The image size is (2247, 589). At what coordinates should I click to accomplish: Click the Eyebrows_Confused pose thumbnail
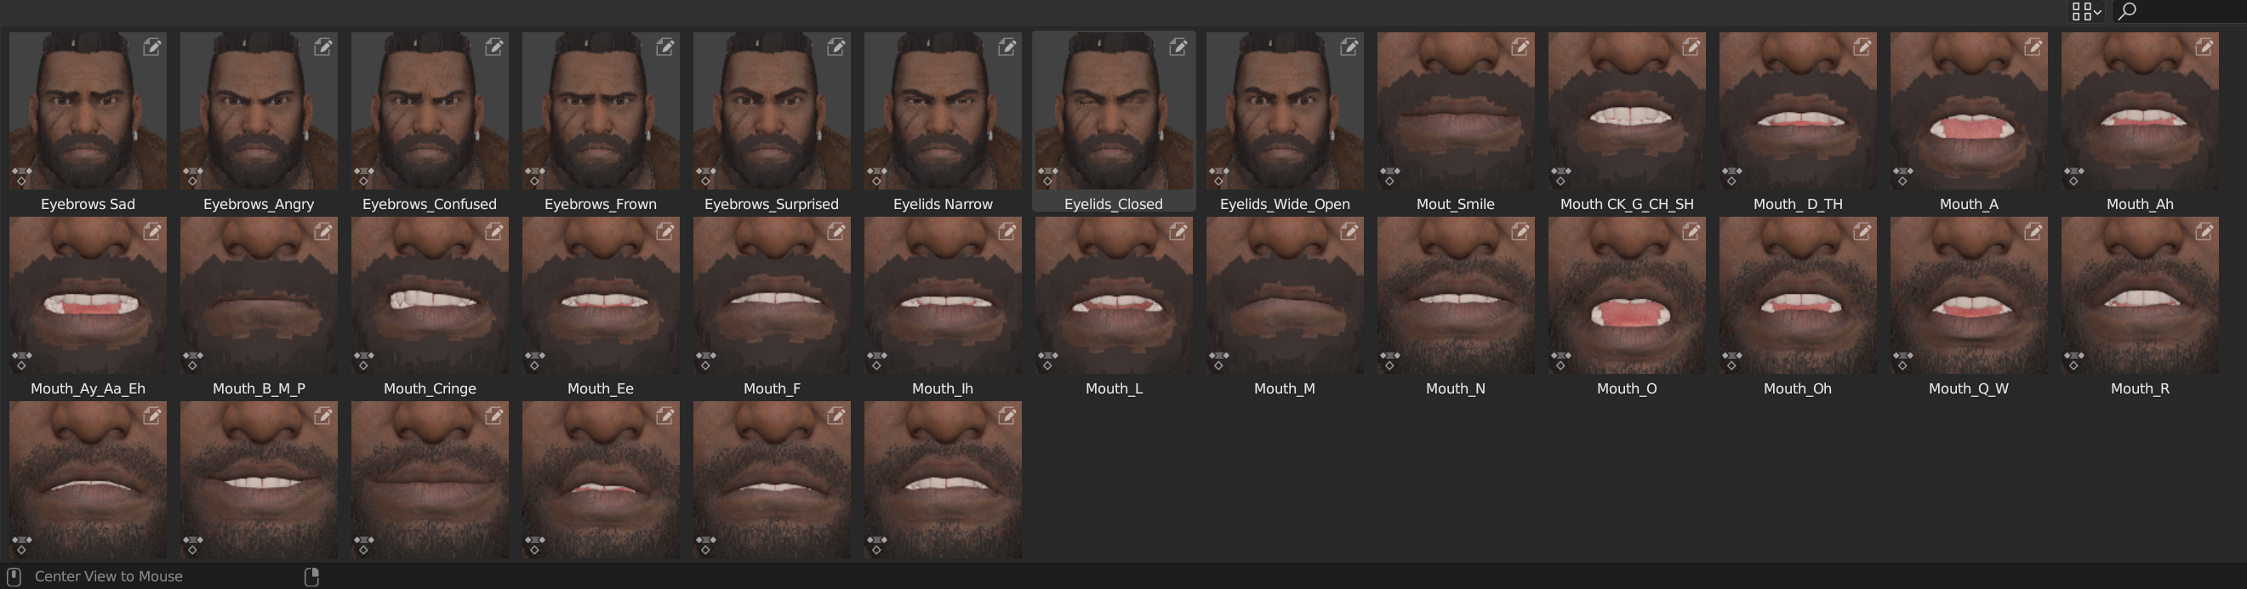tap(429, 111)
